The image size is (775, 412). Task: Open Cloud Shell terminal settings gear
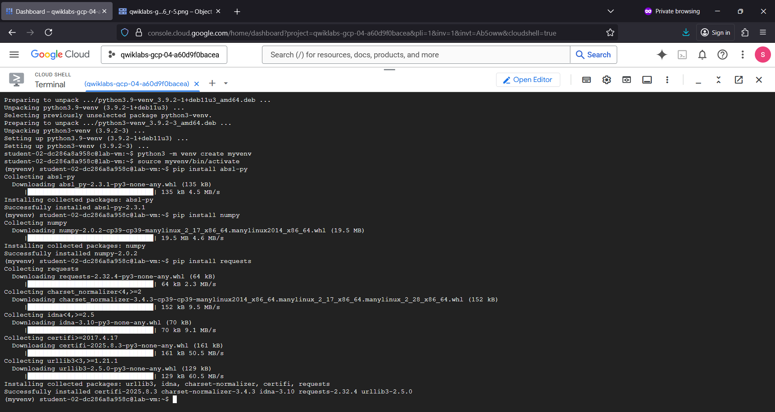[607, 80]
